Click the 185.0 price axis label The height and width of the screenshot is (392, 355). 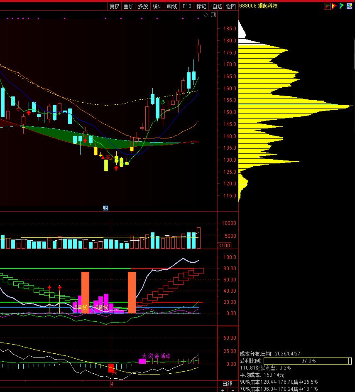[230, 29]
